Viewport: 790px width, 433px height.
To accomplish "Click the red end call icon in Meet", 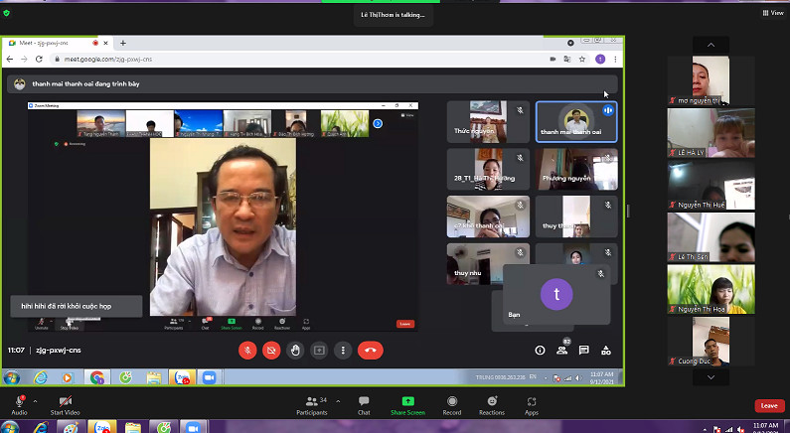I will (x=370, y=350).
